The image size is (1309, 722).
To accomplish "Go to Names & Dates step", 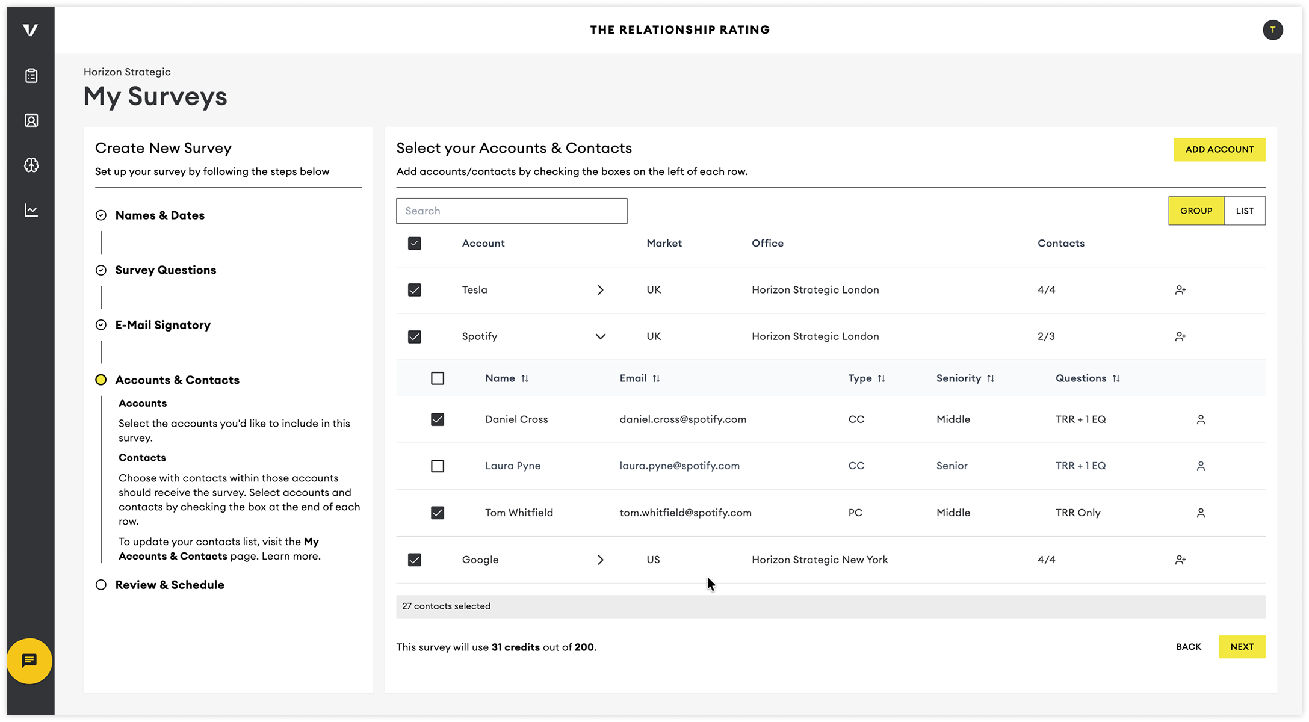I will click(159, 215).
